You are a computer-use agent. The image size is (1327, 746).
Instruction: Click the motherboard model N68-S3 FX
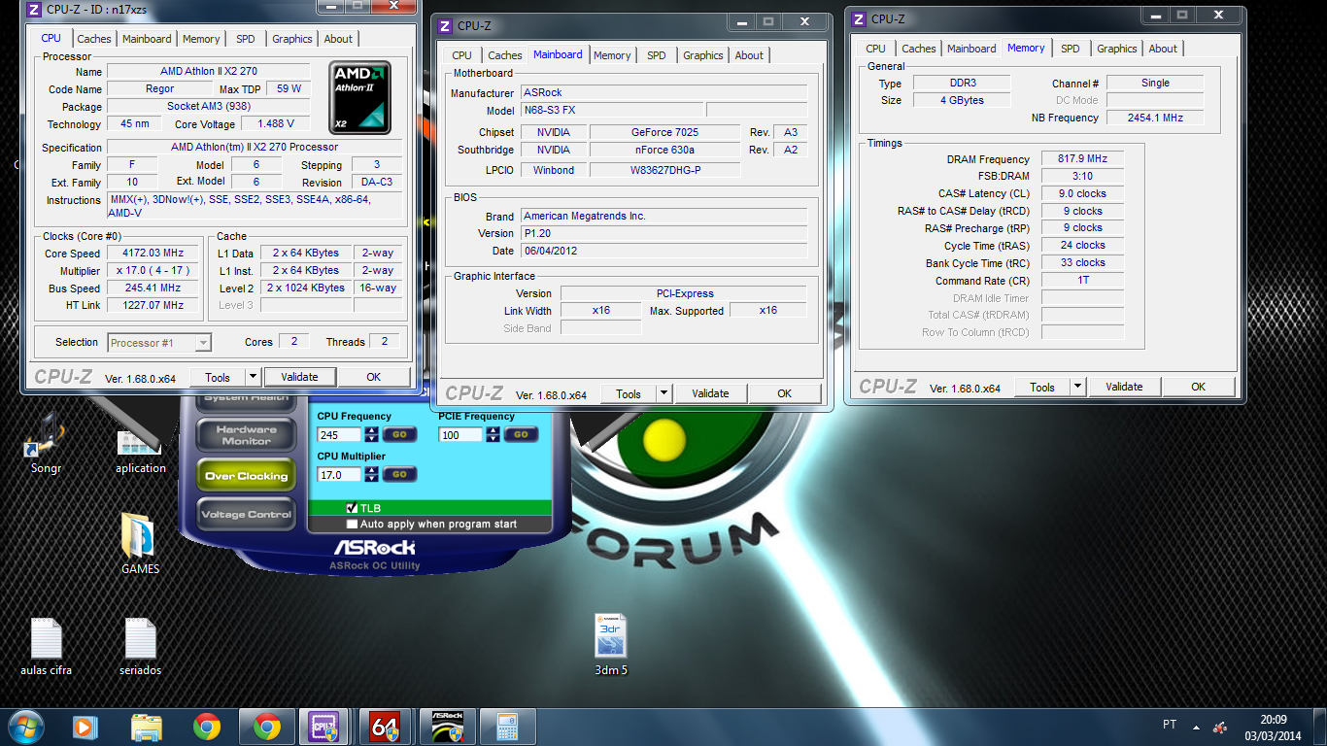612,111
